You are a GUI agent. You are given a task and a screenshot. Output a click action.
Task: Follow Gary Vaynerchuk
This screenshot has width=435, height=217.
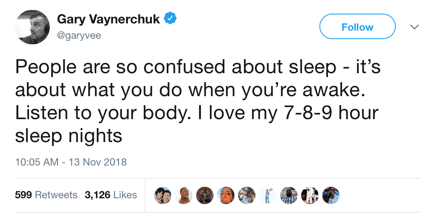pyautogui.click(x=357, y=26)
